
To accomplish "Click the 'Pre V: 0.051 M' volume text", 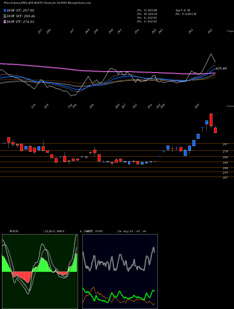I will tap(185, 14).
